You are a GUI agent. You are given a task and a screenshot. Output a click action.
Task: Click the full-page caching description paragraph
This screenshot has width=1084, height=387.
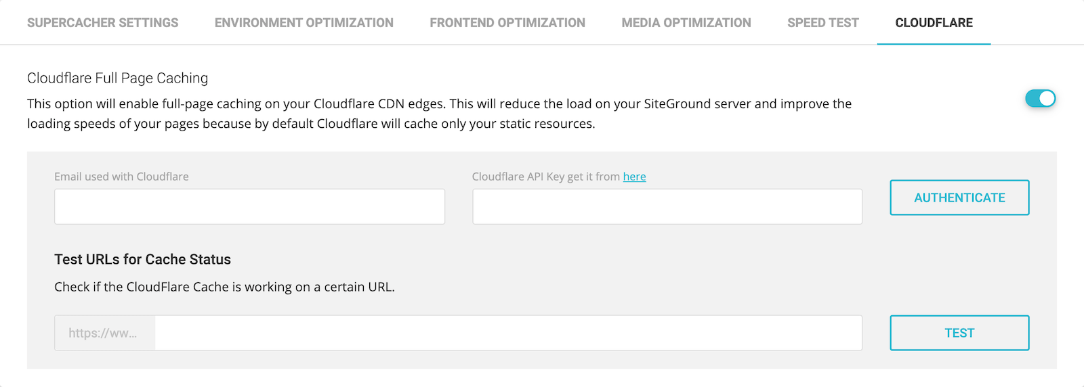(439, 114)
